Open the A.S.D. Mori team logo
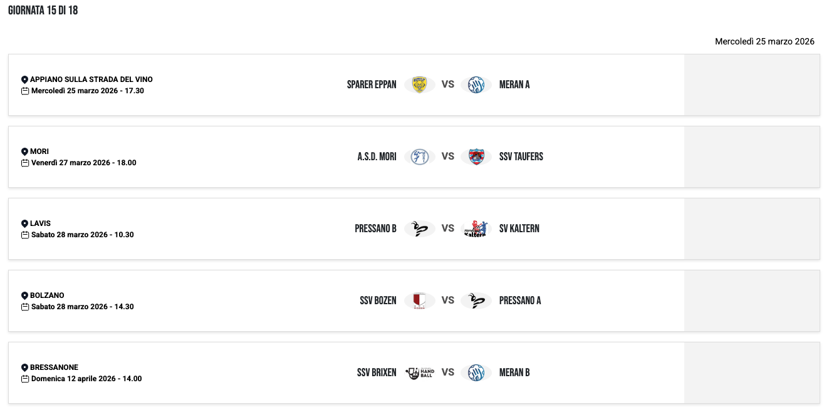Viewport: 839px width, 415px height. (x=419, y=156)
